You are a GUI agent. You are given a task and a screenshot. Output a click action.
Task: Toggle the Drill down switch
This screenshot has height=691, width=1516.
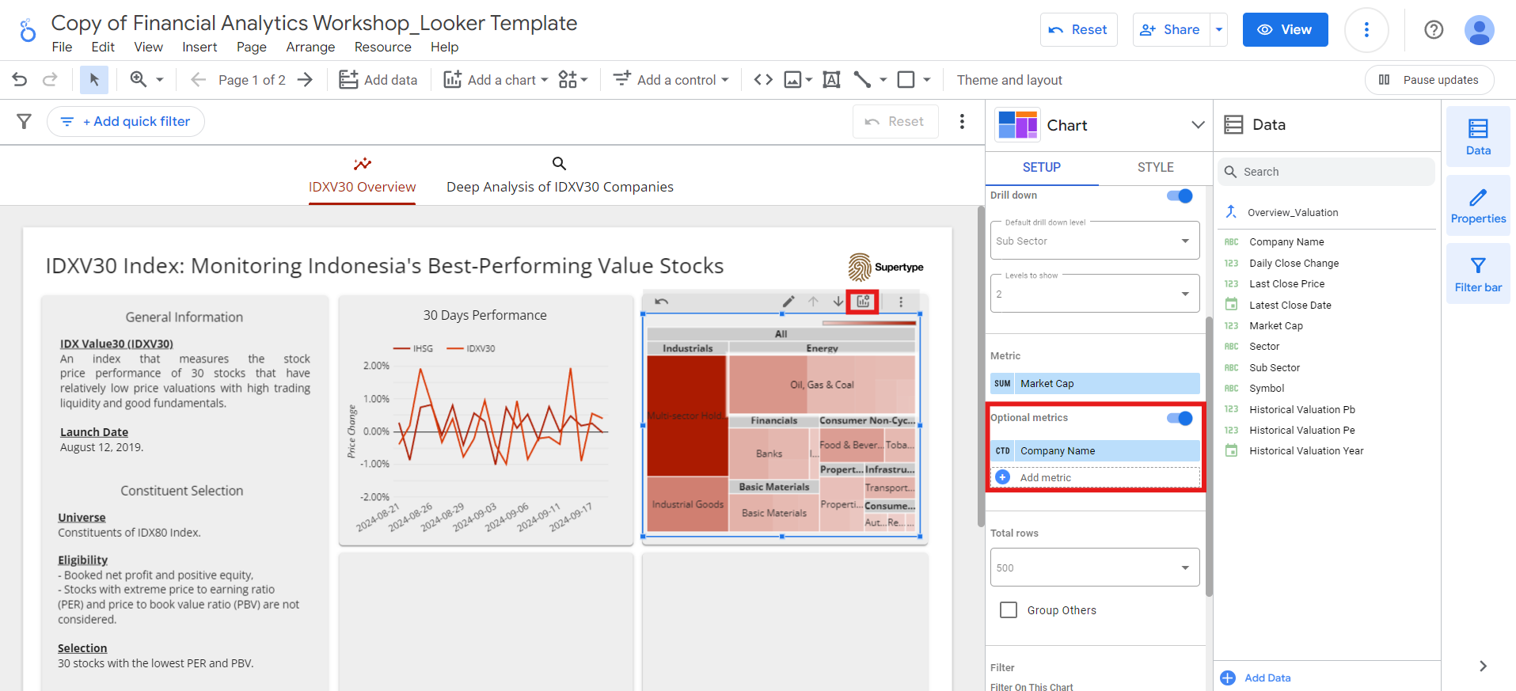coord(1180,196)
